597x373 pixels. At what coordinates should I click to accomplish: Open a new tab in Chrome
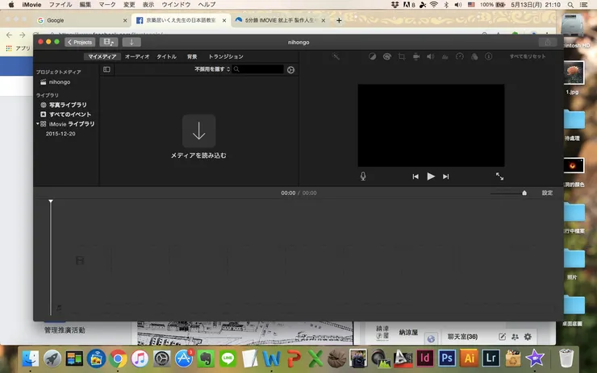tap(339, 20)
